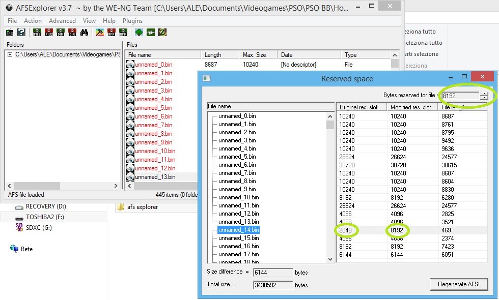
Task: Click the file length value 7423
Action: [x=448, y=246]
